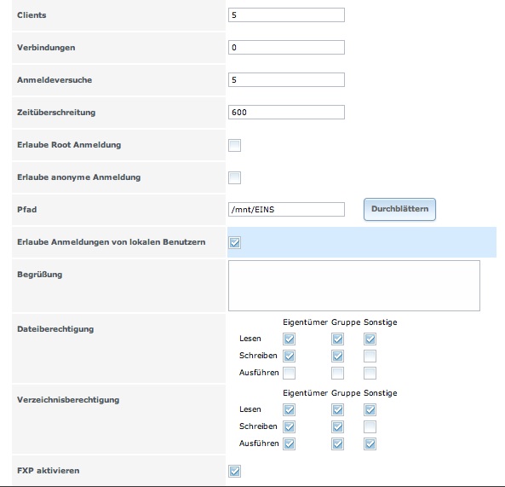Click the Clients input field
Viewport: 505px width, 487px height.
coord(286,15)
